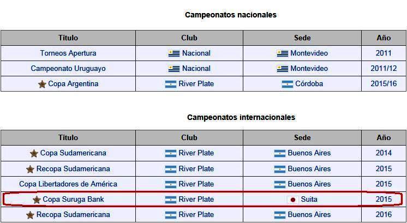Screen dimensions: 407x223
Task: Open the 2015/16 year link
Action: (x=384, y=84)
